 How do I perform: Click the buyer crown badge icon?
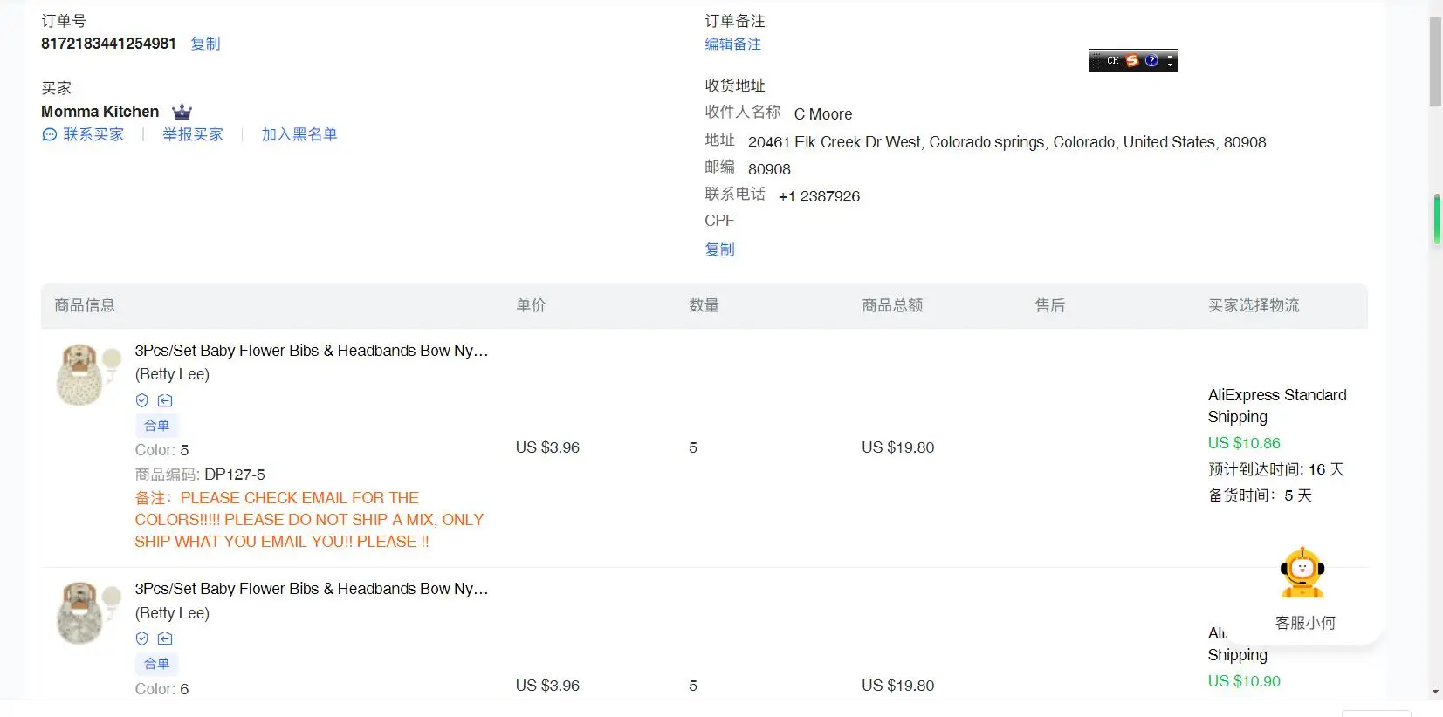click(x=182, y=112)
